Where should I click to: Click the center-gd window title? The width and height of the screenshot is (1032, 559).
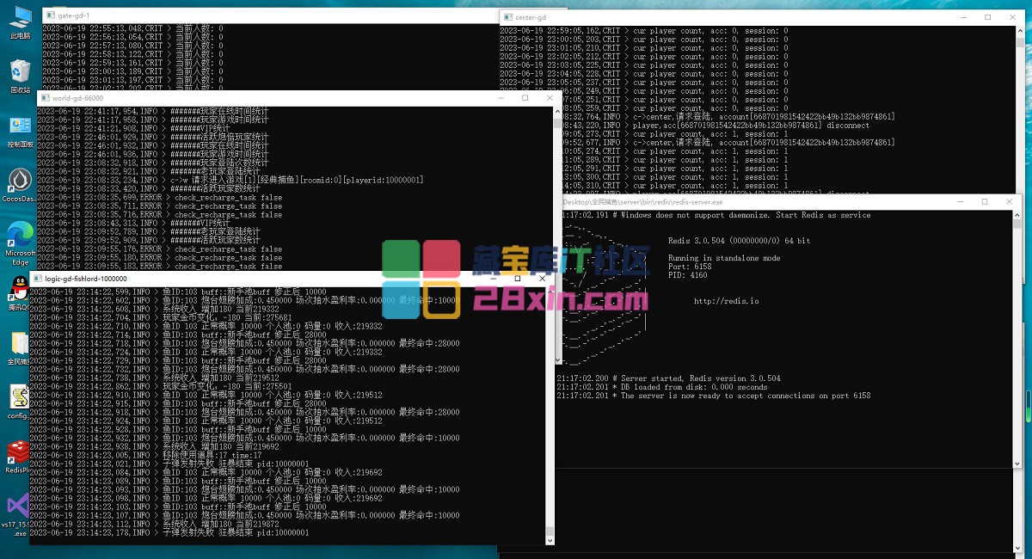tap(530, 17)
